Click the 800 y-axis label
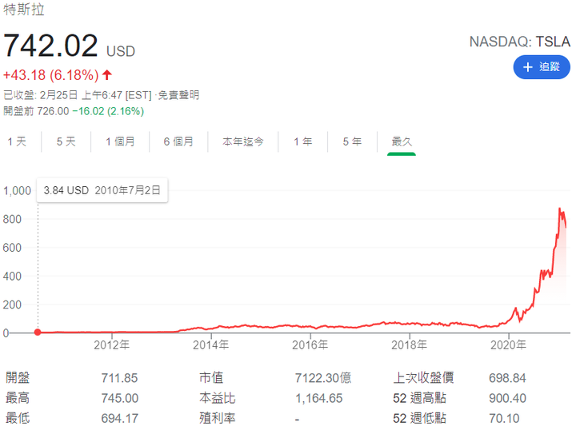 tap(12, 219)
